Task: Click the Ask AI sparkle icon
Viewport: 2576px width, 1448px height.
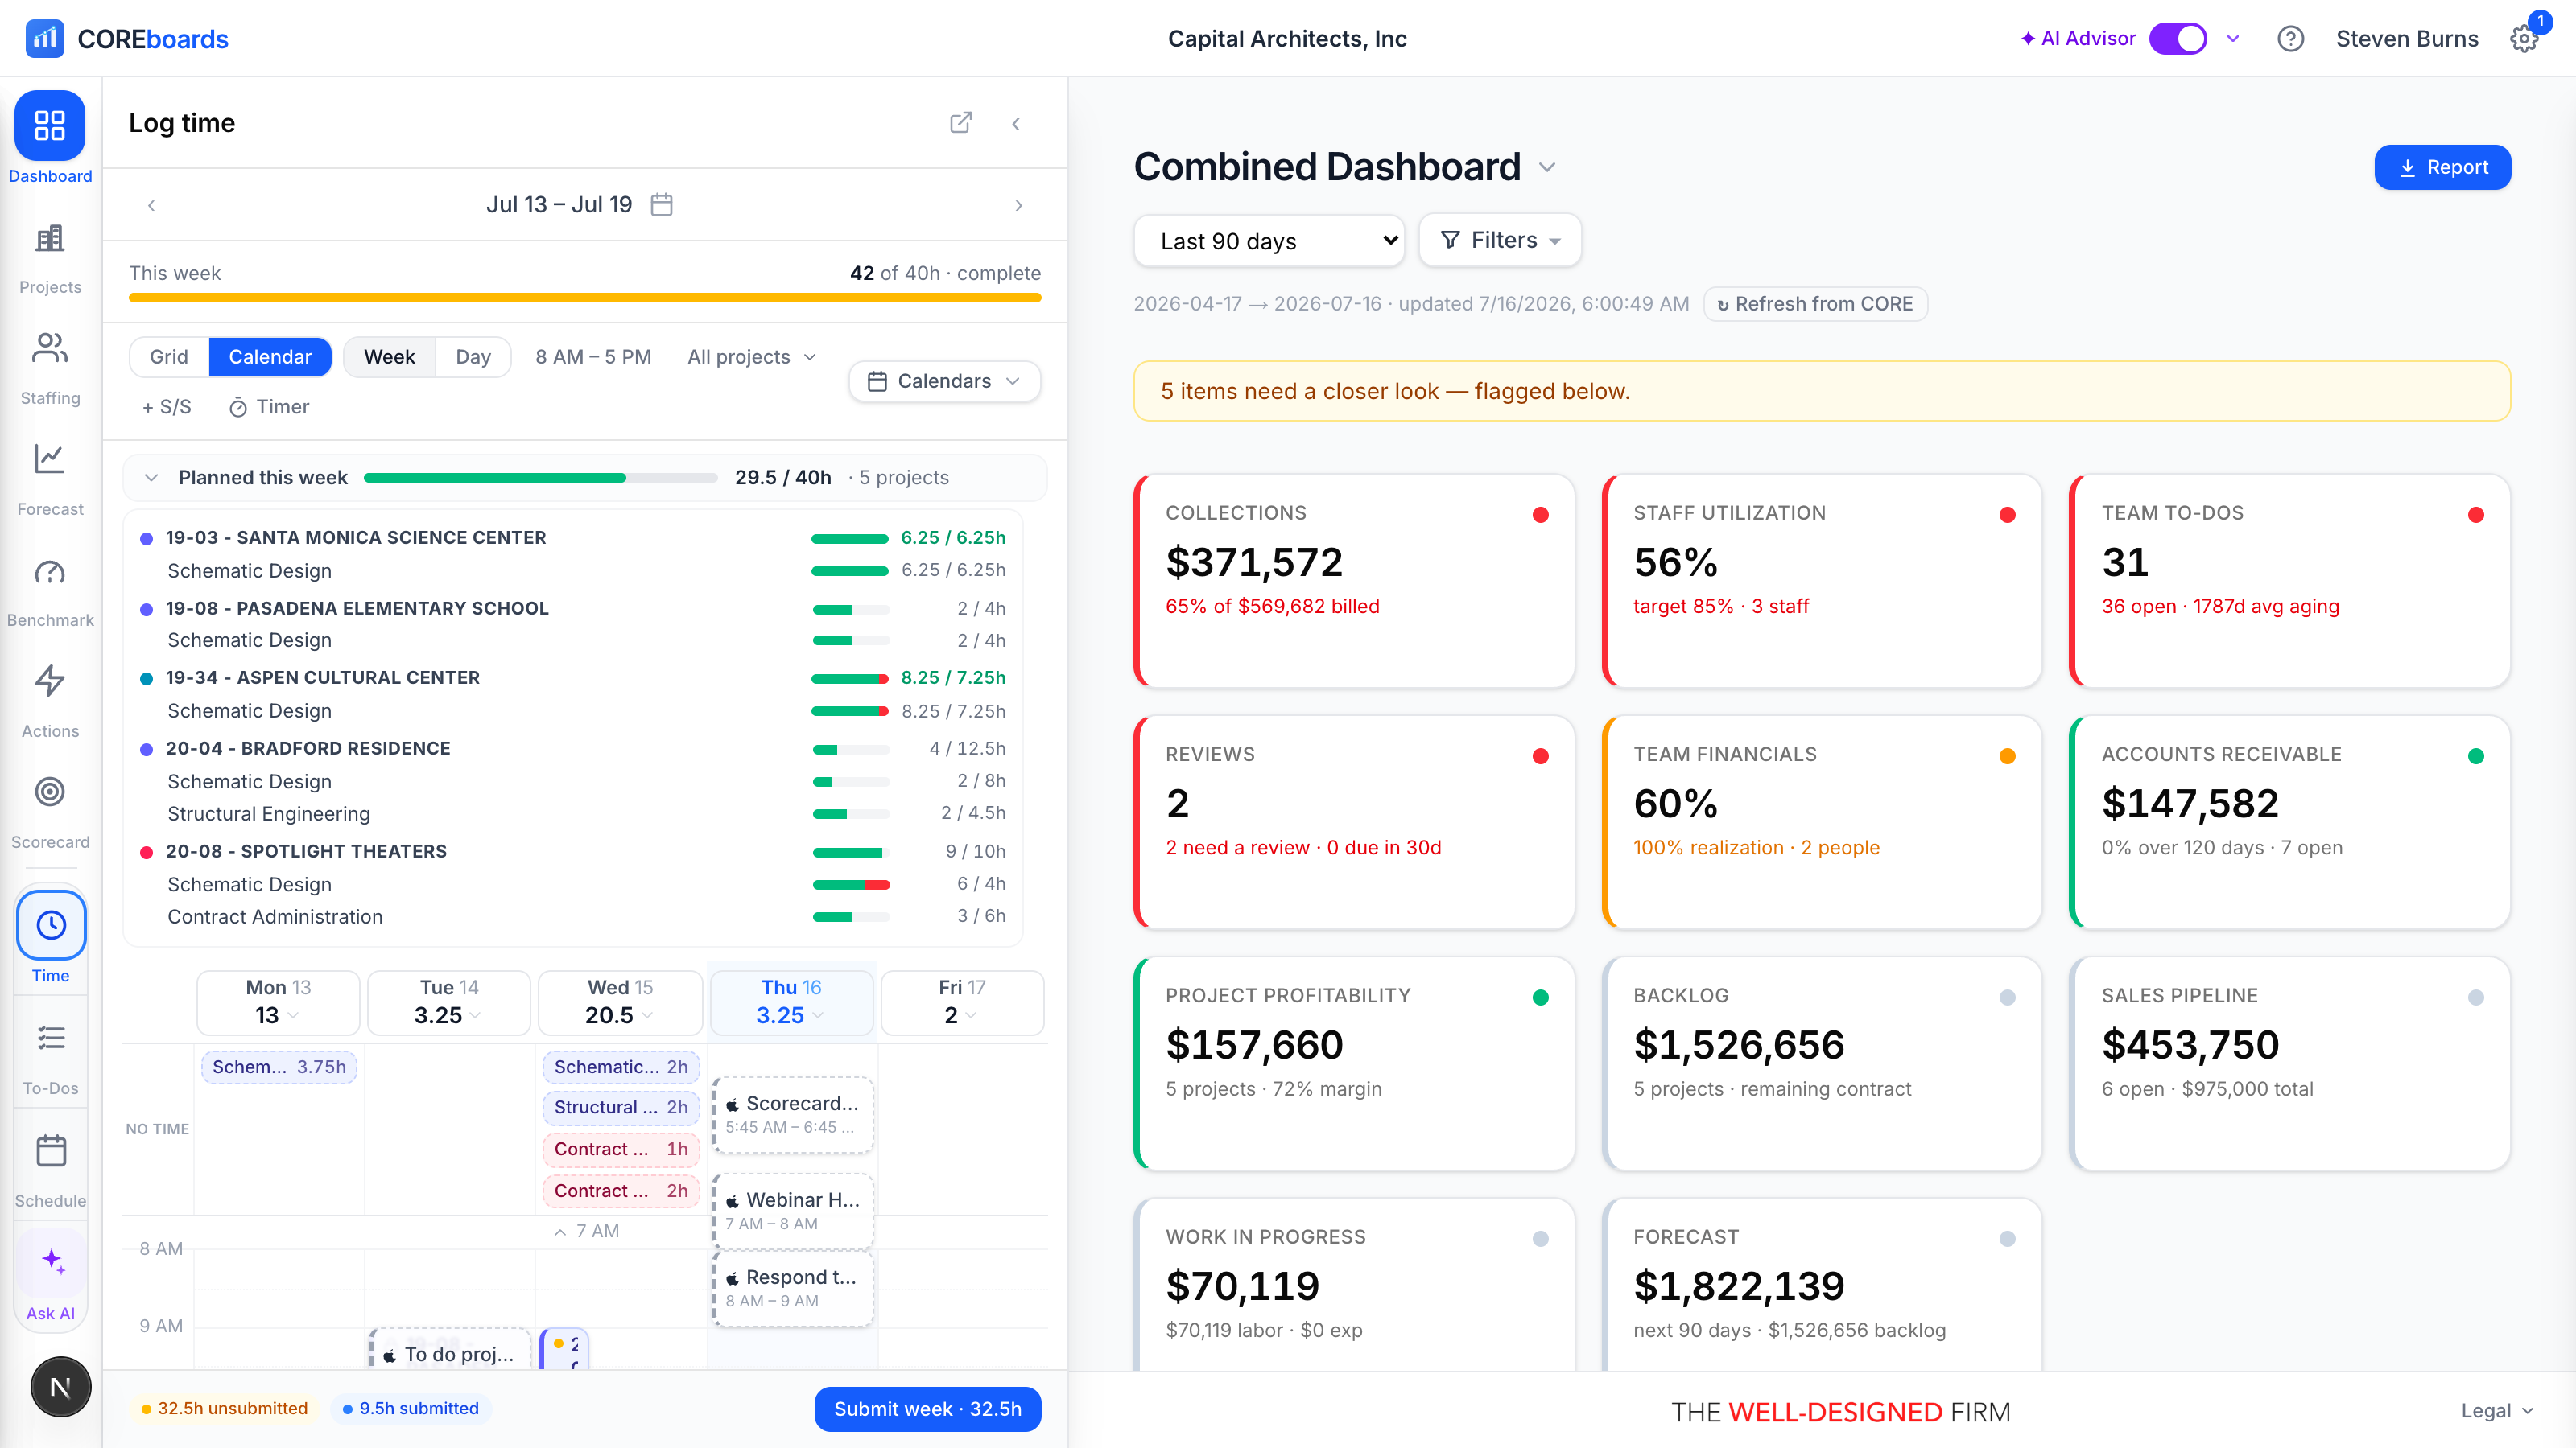Action: coord(52,1261)
